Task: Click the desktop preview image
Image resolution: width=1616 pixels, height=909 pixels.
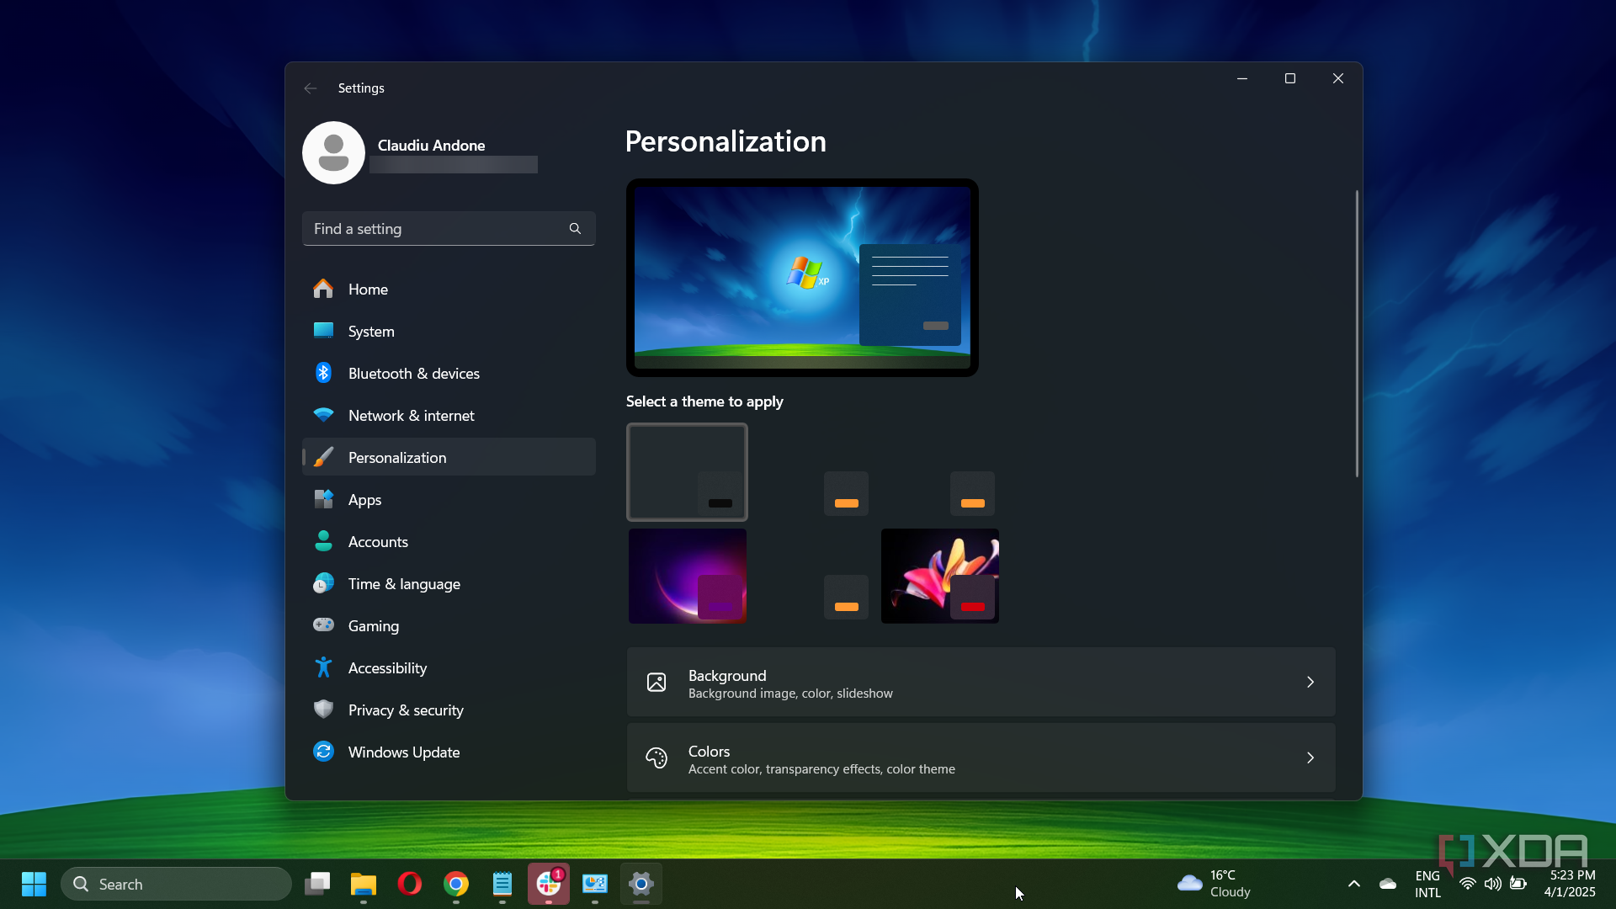Action: pos(802,278)
